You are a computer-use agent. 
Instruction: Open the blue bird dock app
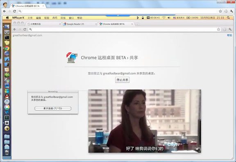coord(7,112)
